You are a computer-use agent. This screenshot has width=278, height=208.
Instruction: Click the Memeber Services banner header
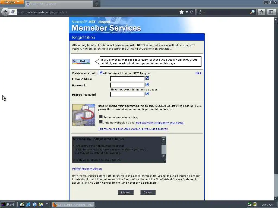(137, 25)
